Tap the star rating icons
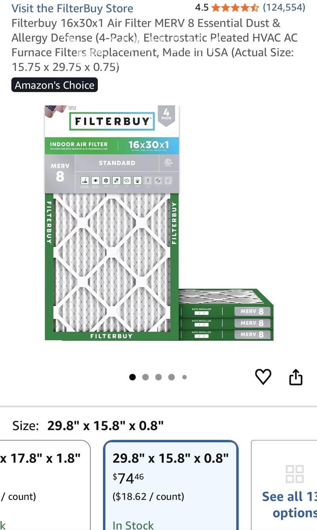The height and width of the screenshot is (530, 317). tap(235, 8)
